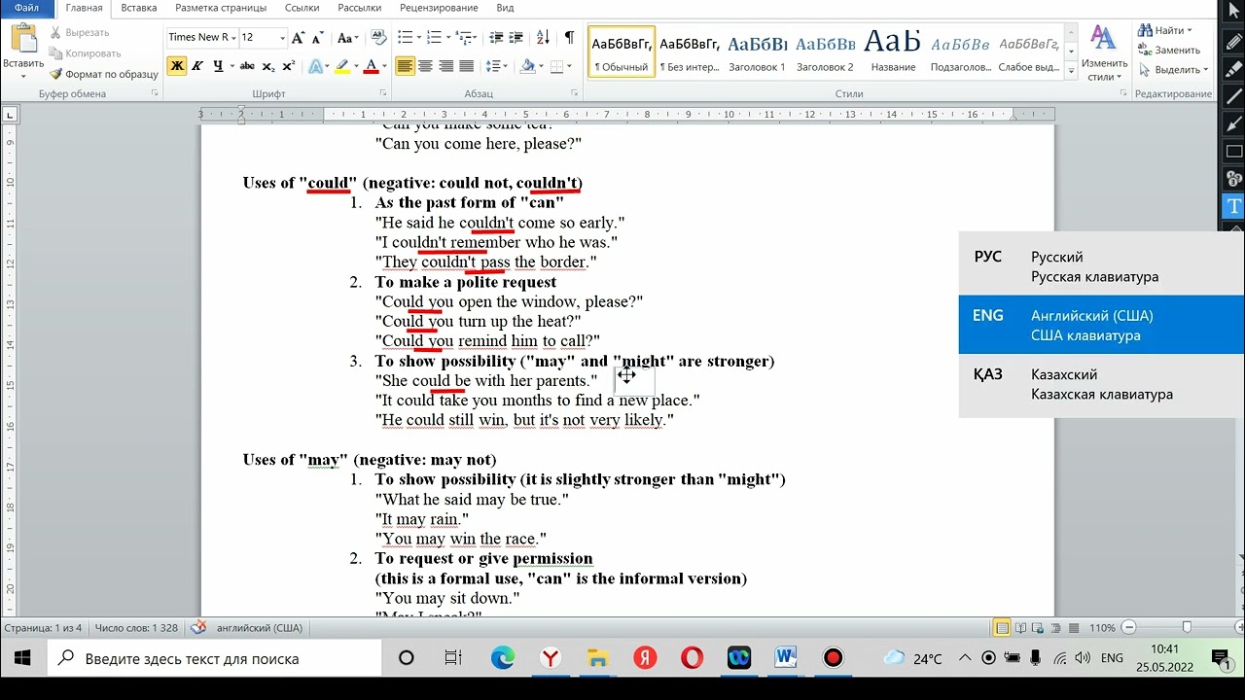Toggle subscript (x₂) formatting
This screenshot has height=700, width=1245.
pyautogui.click(x=268, y=66)
